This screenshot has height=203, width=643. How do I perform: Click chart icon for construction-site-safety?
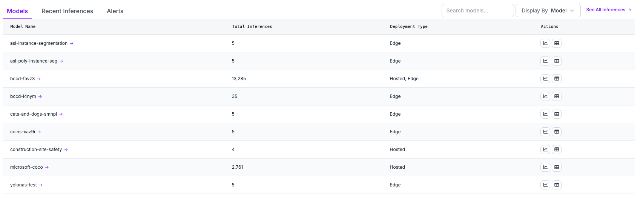(545, 150)
